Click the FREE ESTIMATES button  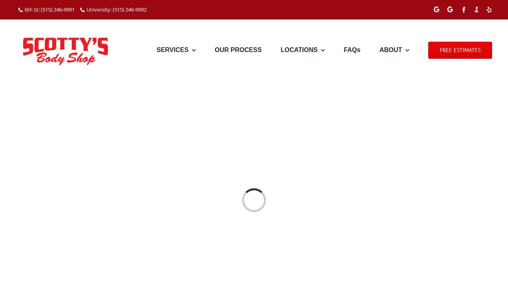(460, 50)
